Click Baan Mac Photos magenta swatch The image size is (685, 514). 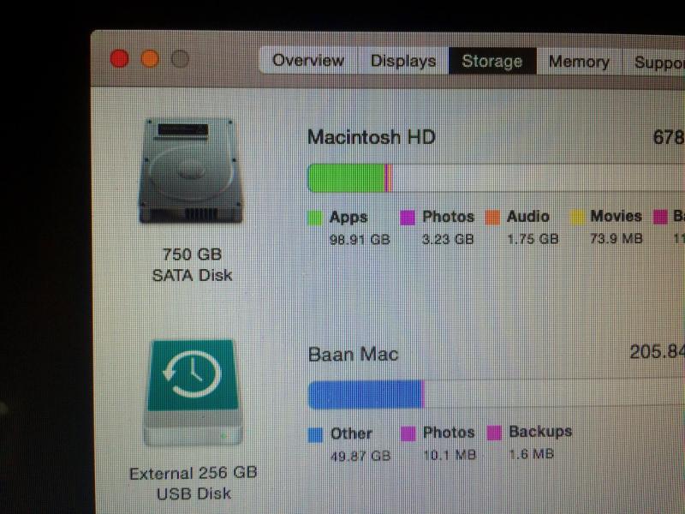coord(408,434)
